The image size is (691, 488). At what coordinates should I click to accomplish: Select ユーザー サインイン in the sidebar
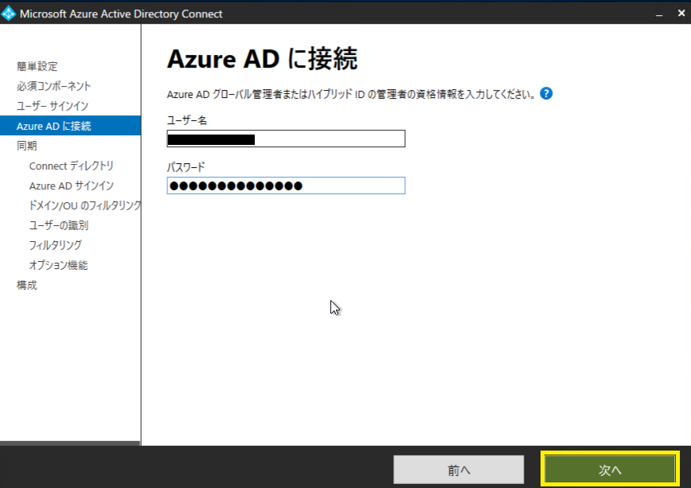[53, 106]
